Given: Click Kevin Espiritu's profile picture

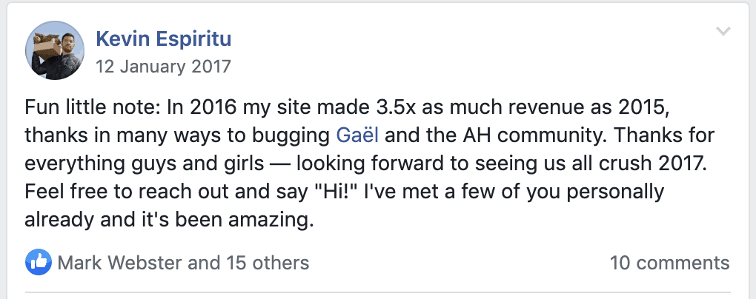Looking at the screenshot, I should [54, 51].
